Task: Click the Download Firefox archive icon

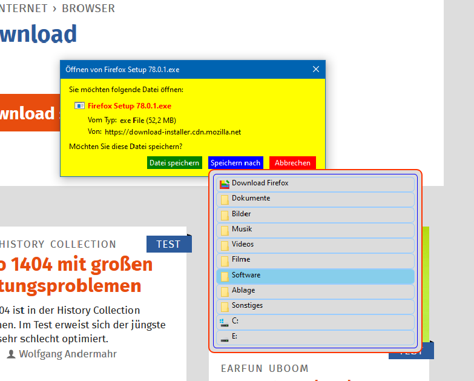Action: (x=225, y=184)
